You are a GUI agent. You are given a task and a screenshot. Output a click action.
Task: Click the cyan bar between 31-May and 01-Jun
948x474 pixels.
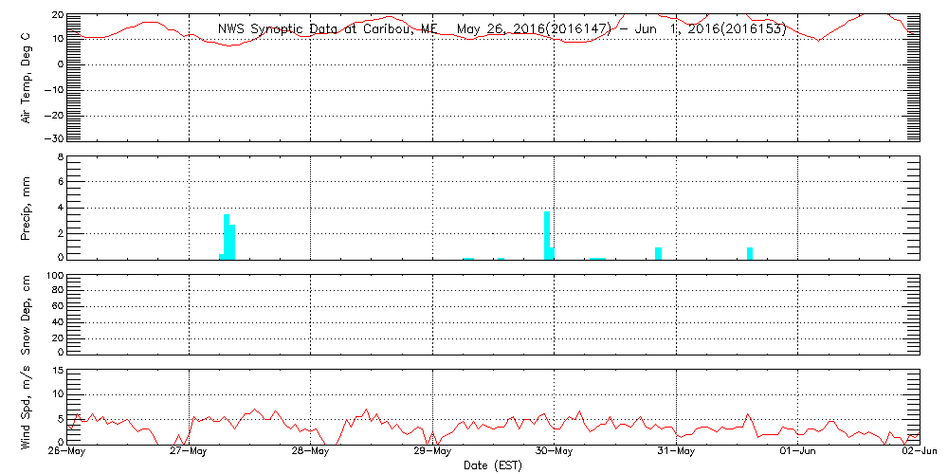tap(750, 253)
